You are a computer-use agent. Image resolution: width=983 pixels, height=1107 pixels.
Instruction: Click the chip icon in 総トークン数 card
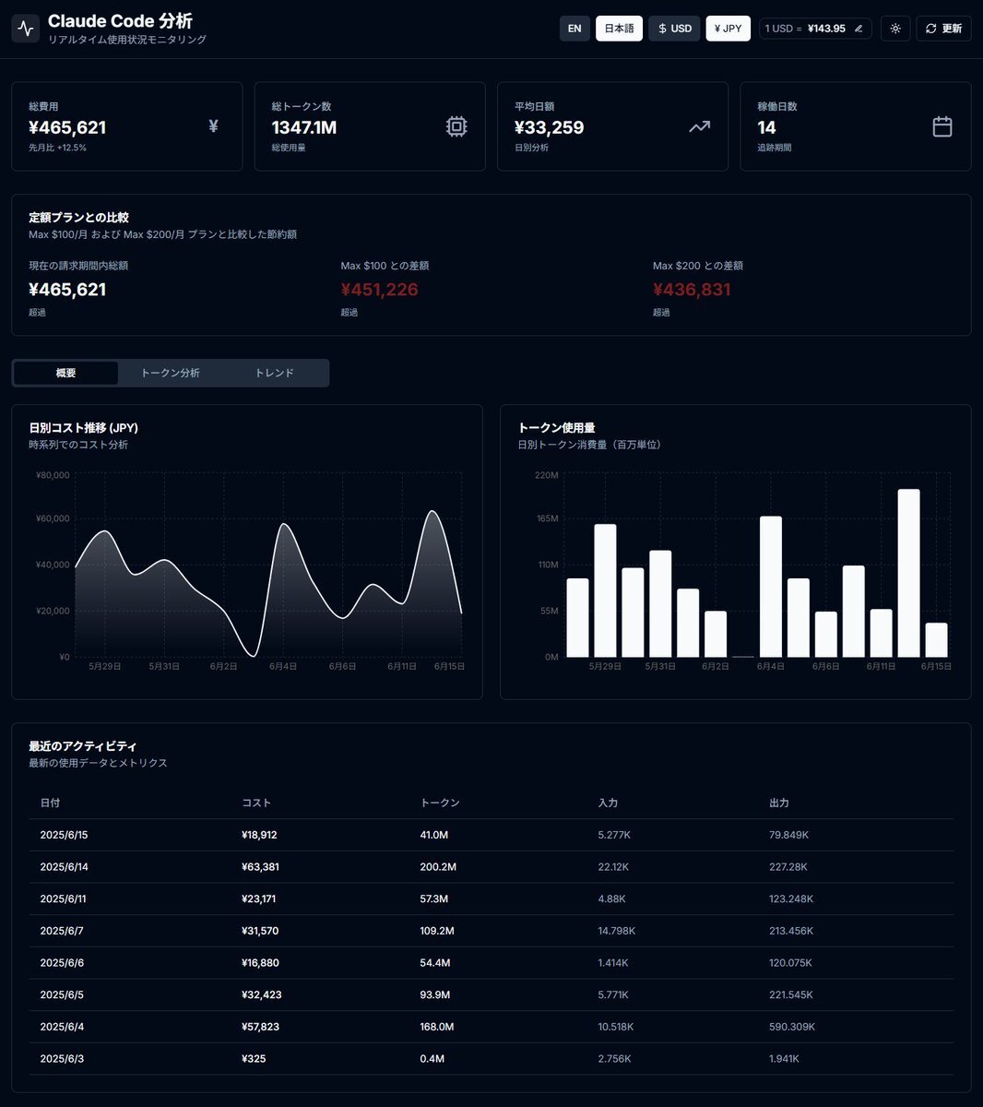(456, 126)
